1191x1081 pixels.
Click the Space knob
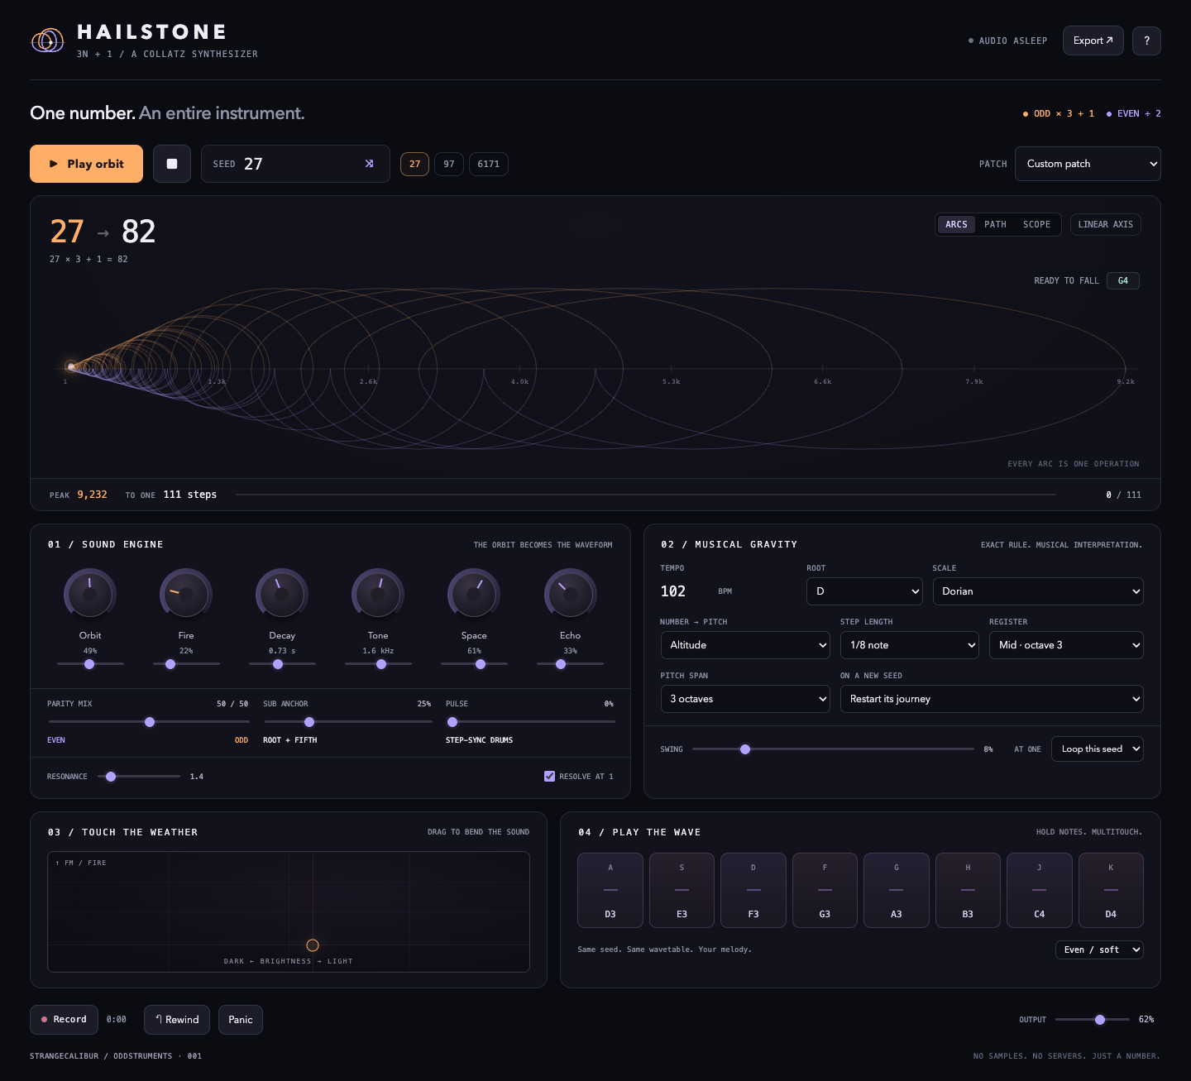point(474,593)
